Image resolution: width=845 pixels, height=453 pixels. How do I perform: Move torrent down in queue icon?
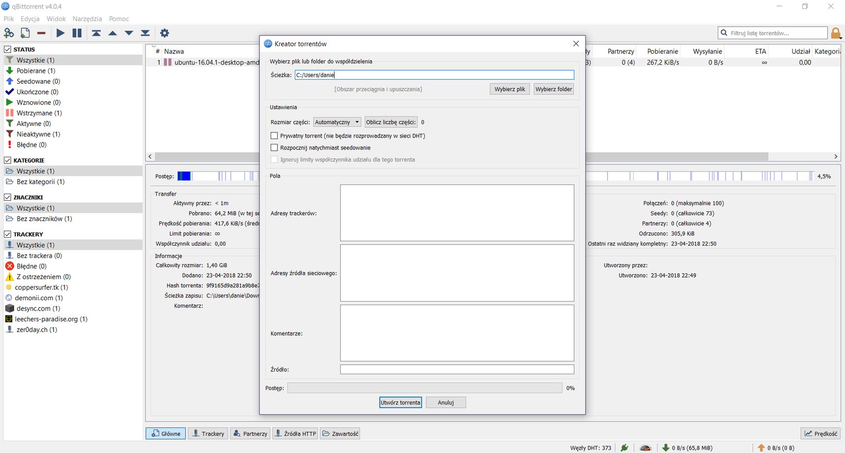(x=129, y=33)
